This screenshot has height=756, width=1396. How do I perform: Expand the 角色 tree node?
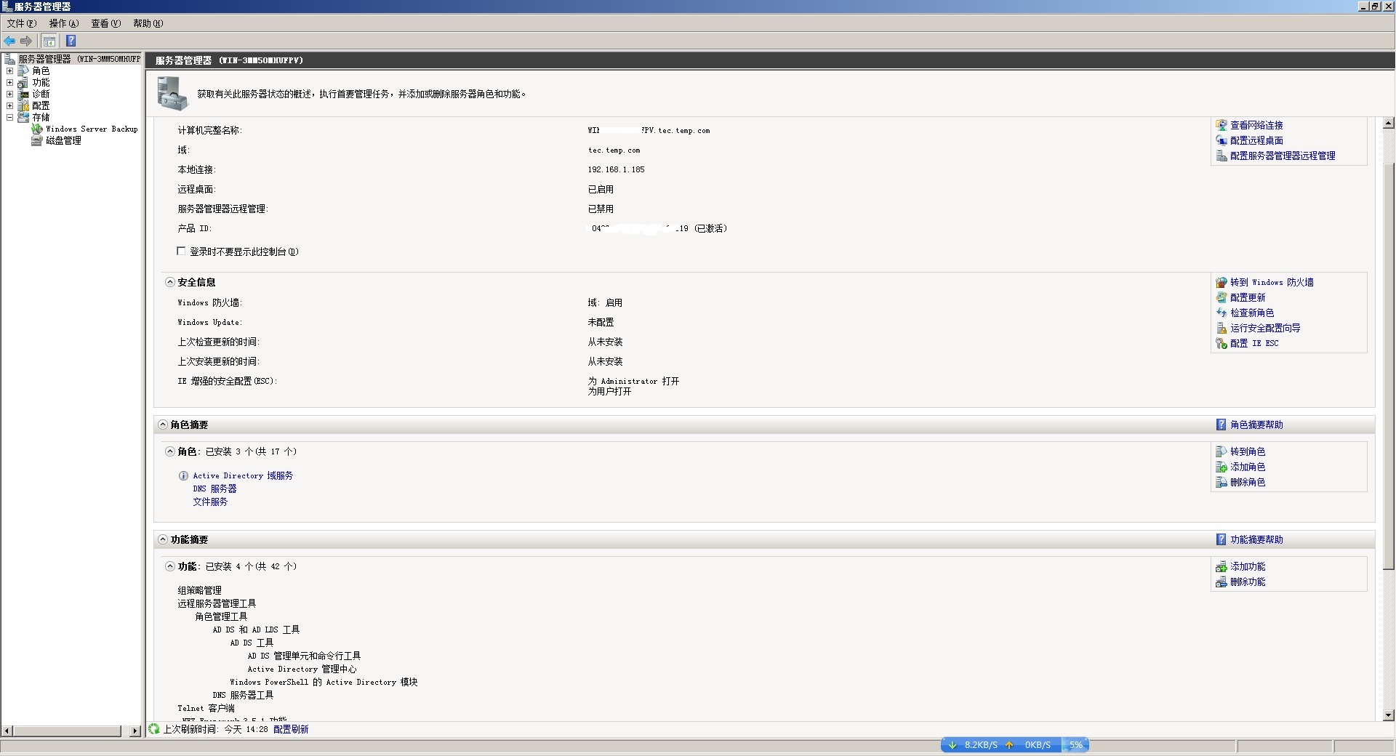click(x=9, y=71)
